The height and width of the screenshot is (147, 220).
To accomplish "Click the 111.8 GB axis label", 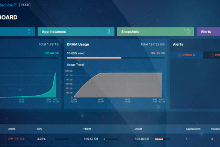I will click(x=69, y=71).
